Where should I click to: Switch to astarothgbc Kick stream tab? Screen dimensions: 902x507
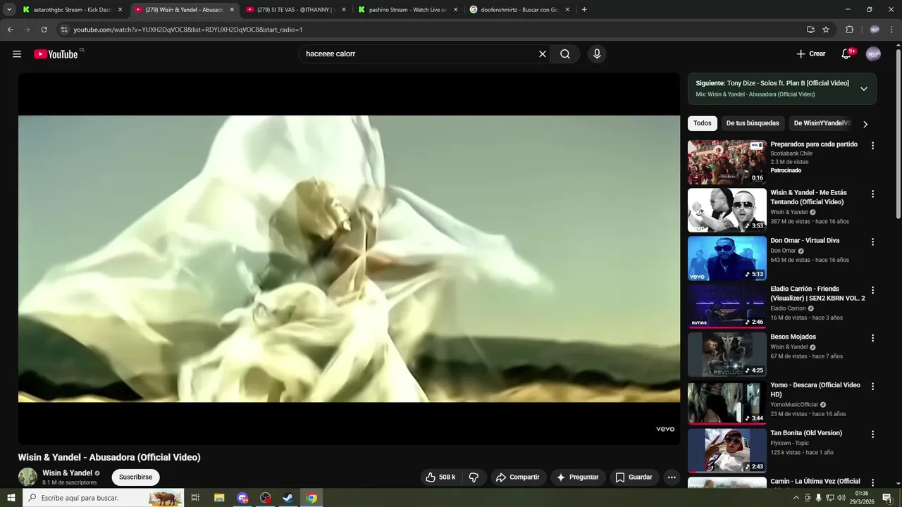point(72,10)
